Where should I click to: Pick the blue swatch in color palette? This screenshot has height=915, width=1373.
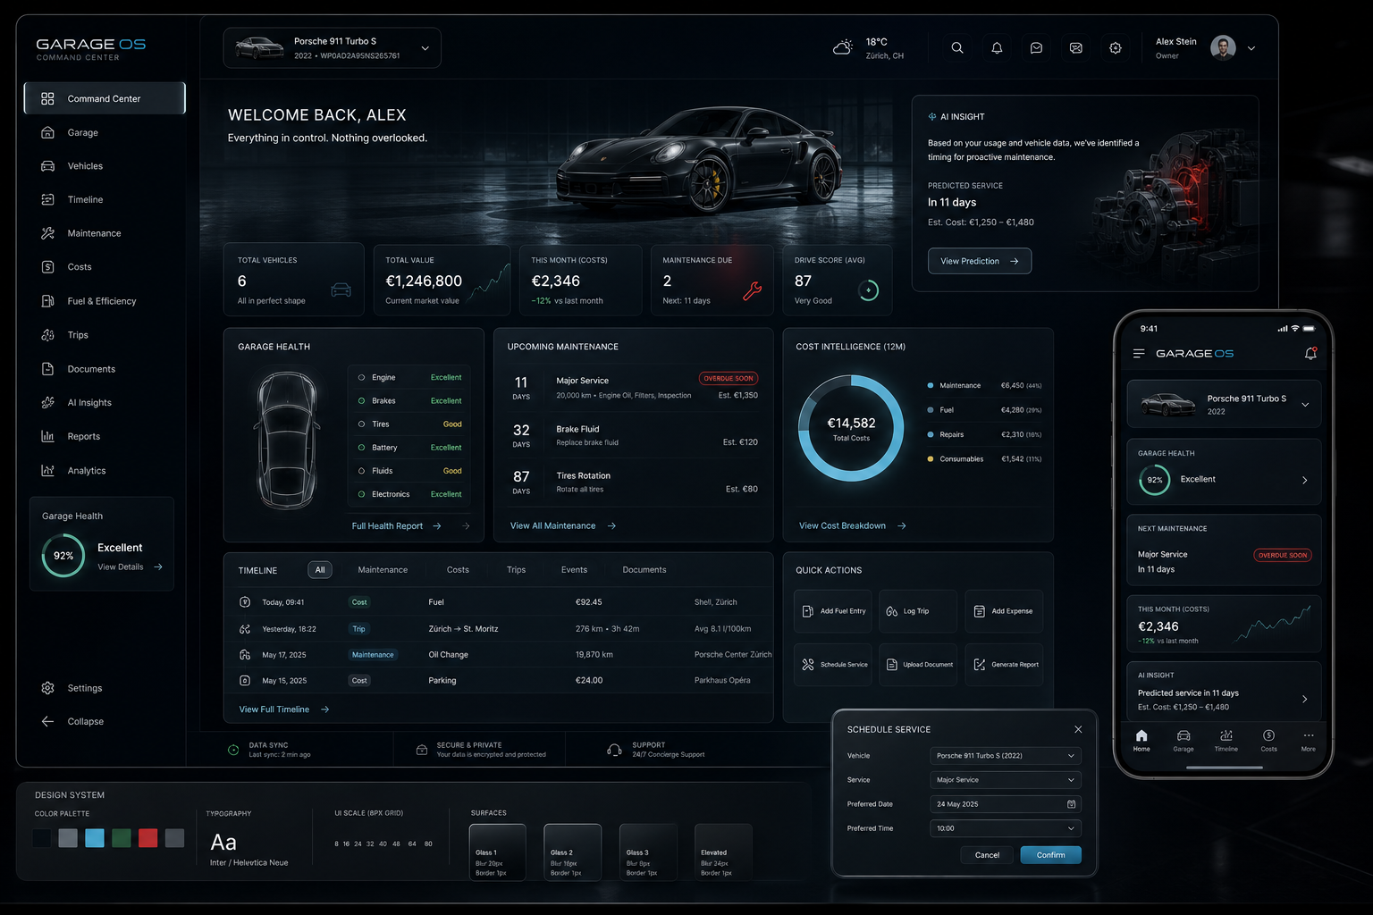pos(95,838)
